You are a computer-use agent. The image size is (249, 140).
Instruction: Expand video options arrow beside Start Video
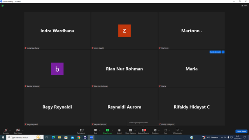tap(23, 130)
